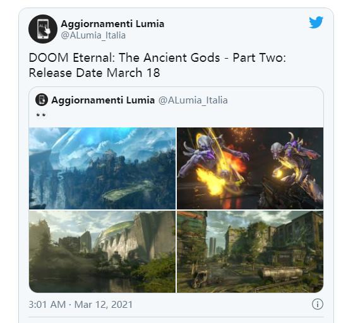
Task: Open the purple demons combat screenshot
Action: click(x=250, y=168)
